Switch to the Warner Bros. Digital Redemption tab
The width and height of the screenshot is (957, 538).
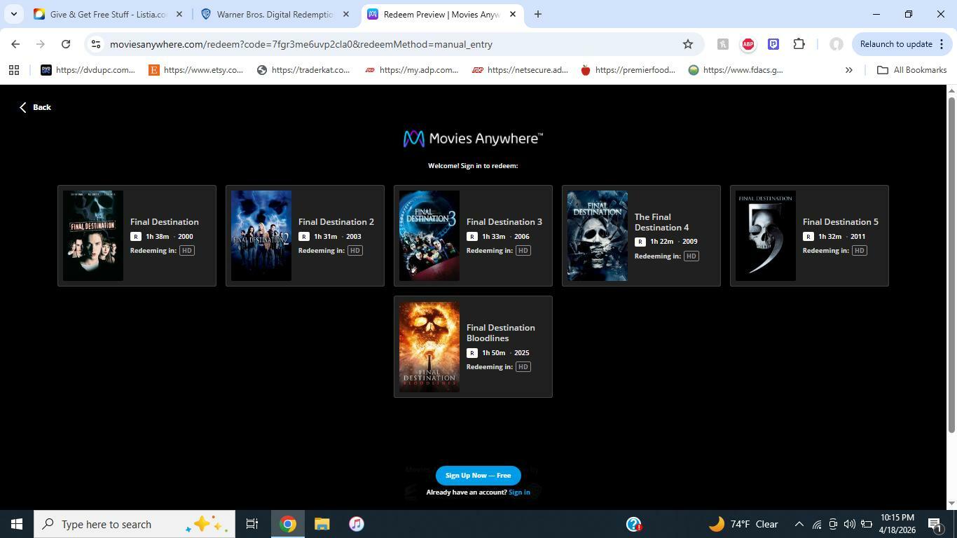pyautogui.click(x=275, y=14)
